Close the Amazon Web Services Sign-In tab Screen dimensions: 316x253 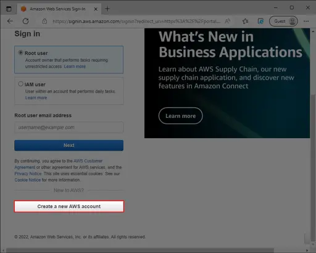pyautogui.click(x=96, y=9)
